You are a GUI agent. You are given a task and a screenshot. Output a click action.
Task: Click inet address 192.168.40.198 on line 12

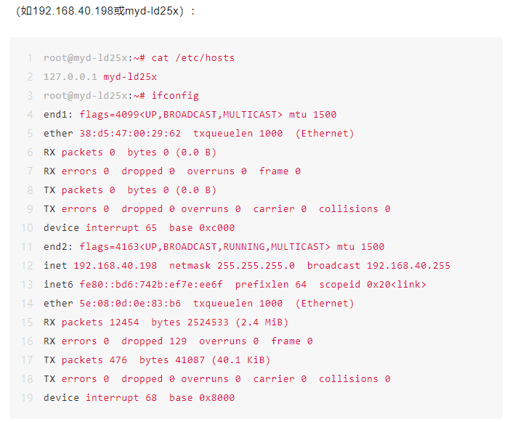[x=115, y=265]
